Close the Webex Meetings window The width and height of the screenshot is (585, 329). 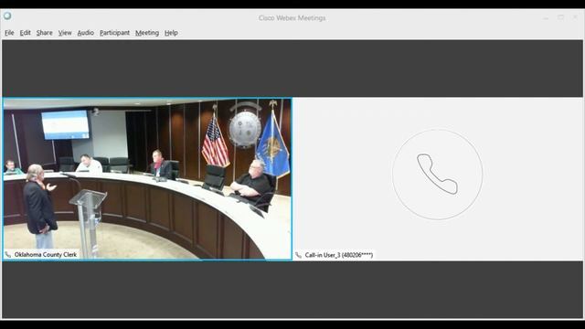575,17
